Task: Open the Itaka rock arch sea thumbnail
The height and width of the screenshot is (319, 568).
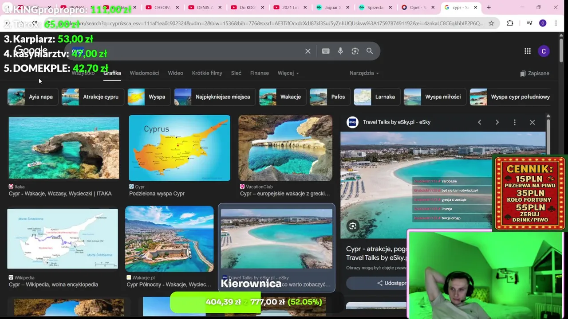Action: (x=64, y=148)
